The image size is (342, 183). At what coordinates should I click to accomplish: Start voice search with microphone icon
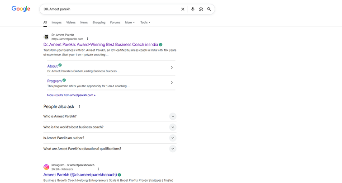(193, 9)
